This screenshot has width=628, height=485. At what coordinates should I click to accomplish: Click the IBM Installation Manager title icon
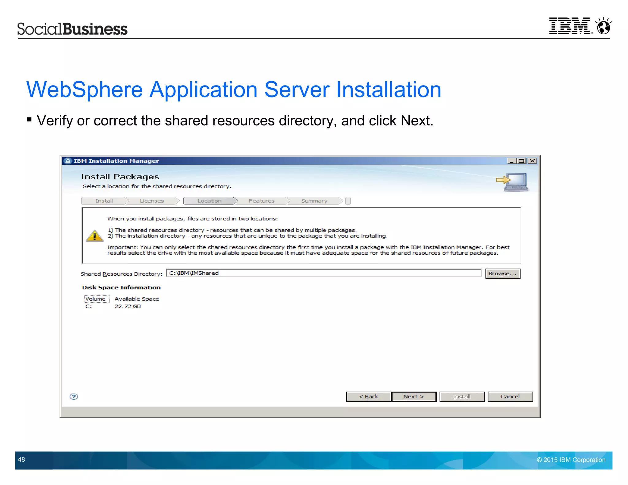point(67,161)
